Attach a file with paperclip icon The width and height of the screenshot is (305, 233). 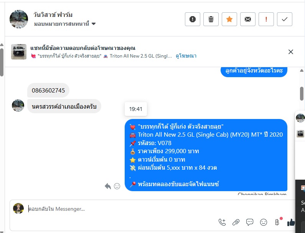coord(236,222)
